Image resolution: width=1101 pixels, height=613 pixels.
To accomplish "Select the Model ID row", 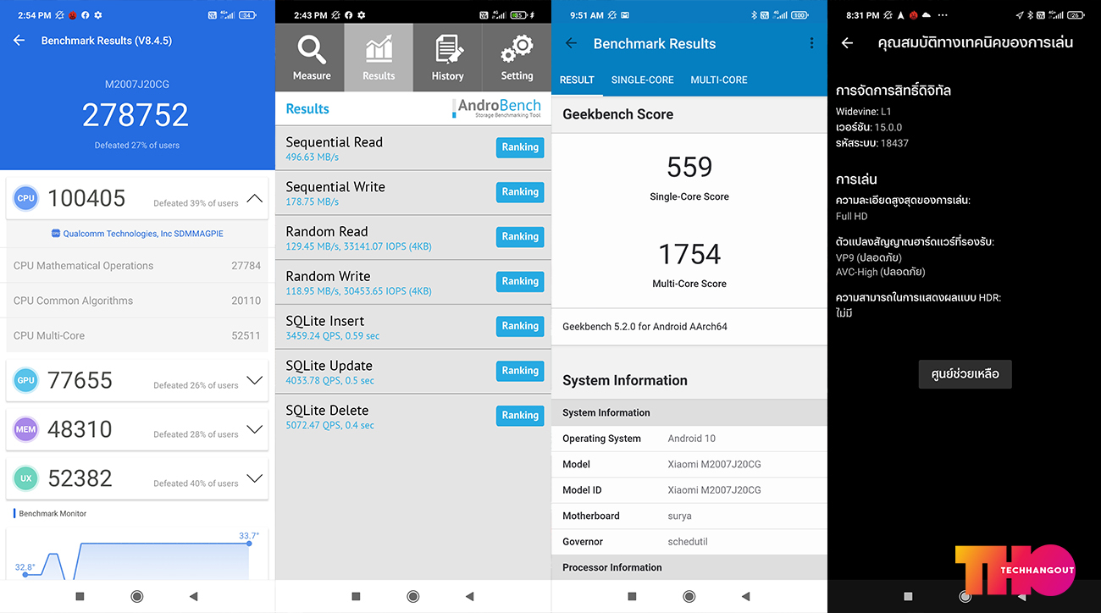I will point(689,490).
